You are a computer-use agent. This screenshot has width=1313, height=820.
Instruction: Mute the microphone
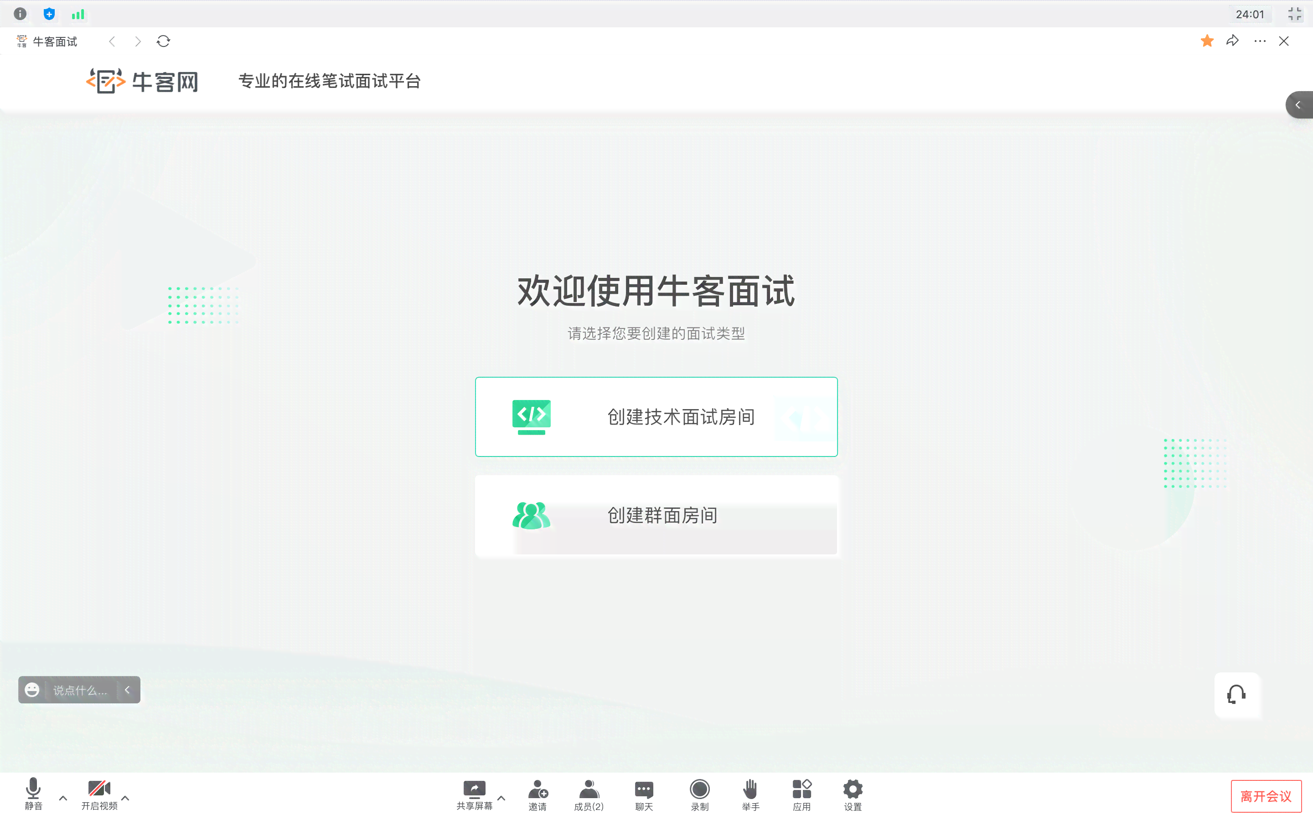coord(33,794)
